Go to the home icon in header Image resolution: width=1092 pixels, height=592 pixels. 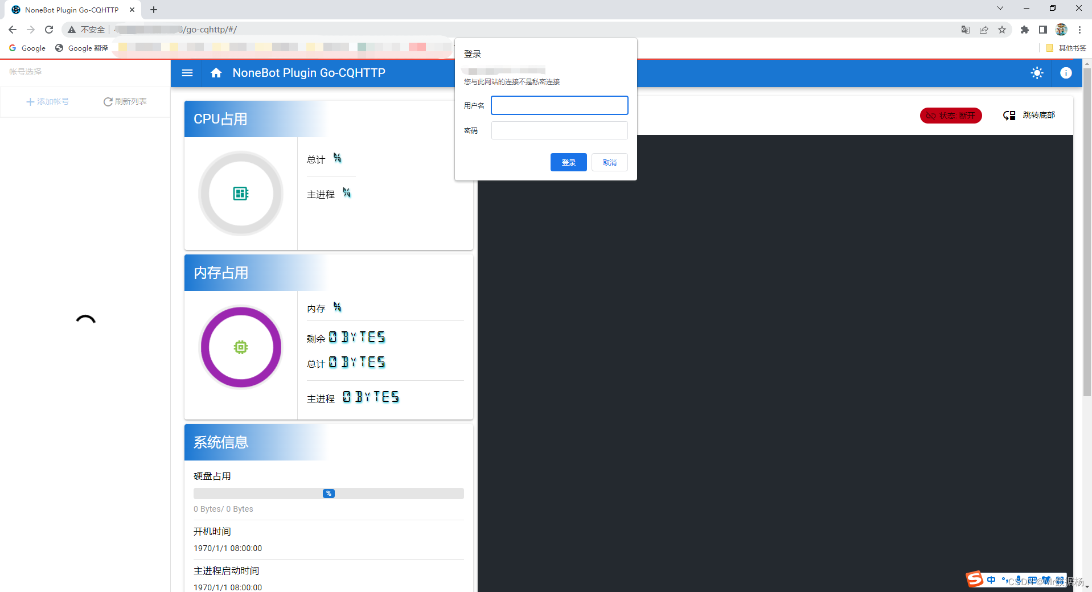[x=216, y=73]
